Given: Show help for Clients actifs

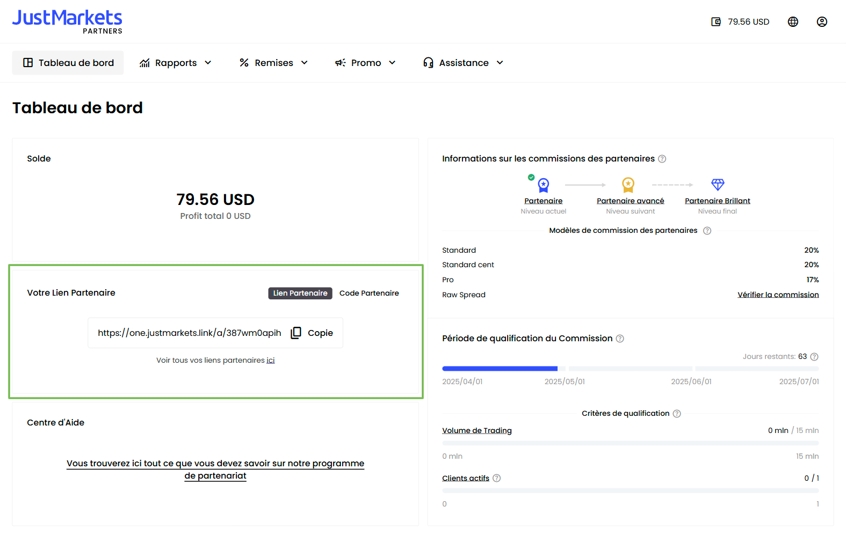Looking at the screenshot, I should coord(497,478).
